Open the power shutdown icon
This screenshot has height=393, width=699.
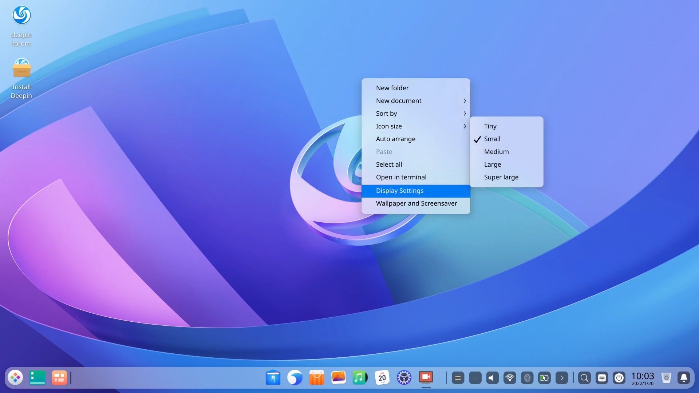click(619, 378)
